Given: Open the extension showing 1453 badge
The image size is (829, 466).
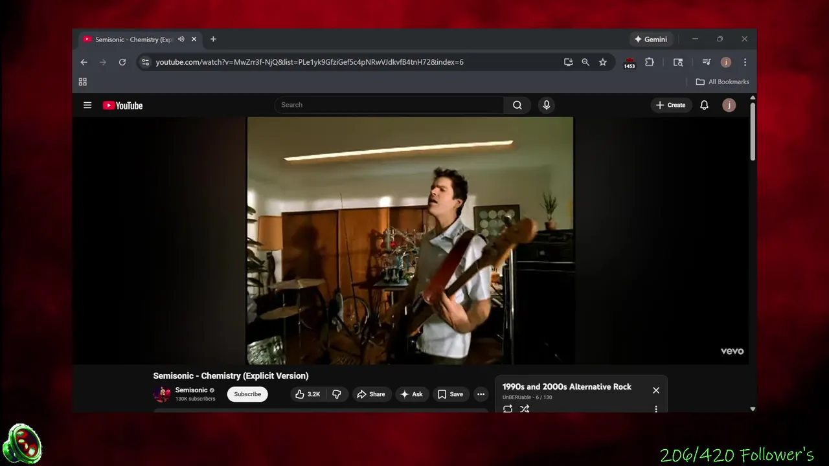Looking at the screenshot, I should point(630,63).
